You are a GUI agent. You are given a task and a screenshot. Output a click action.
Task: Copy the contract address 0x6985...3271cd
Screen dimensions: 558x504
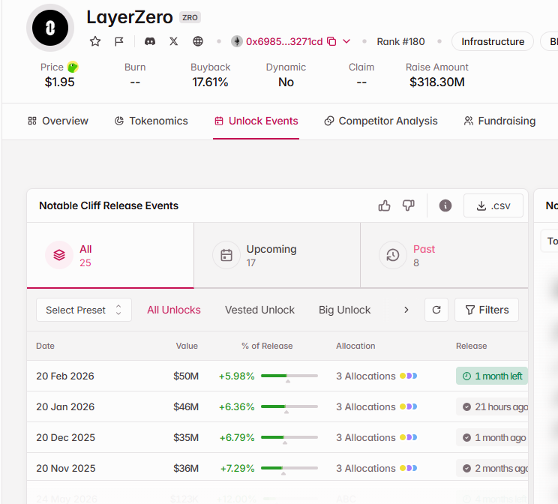point(331,41)
